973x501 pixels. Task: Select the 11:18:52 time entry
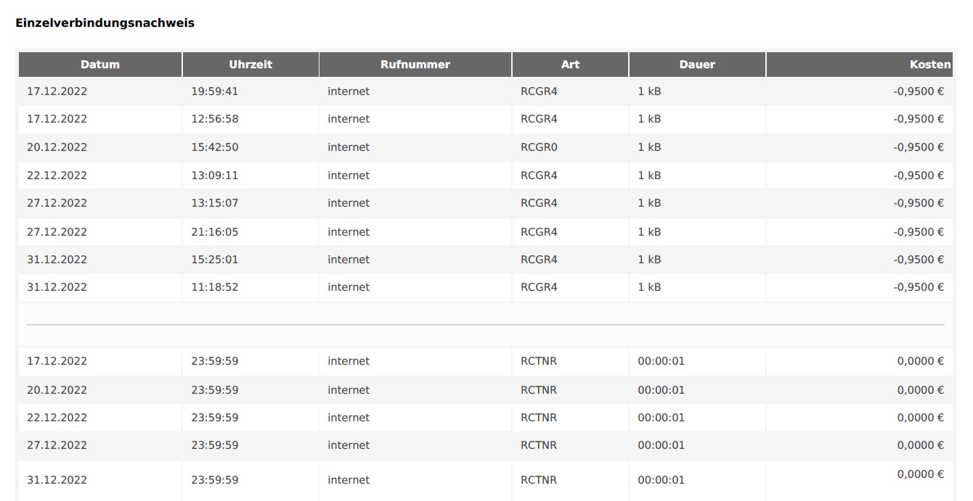coord(215,287)
